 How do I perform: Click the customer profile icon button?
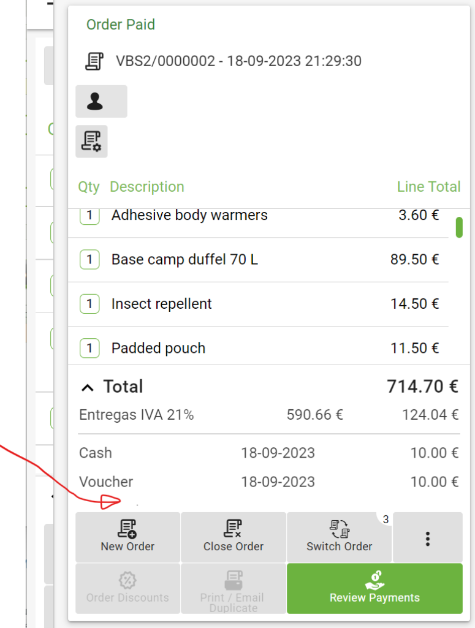pos(101,101)
